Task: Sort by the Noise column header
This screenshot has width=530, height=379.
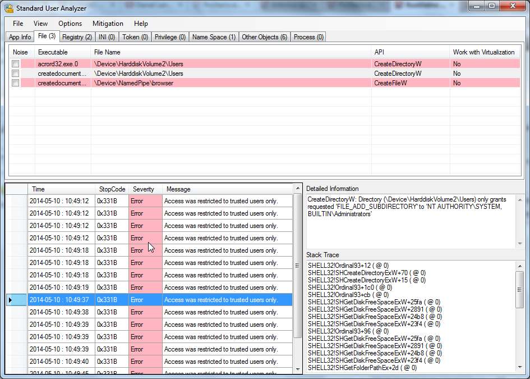Action: coord(22,52)
